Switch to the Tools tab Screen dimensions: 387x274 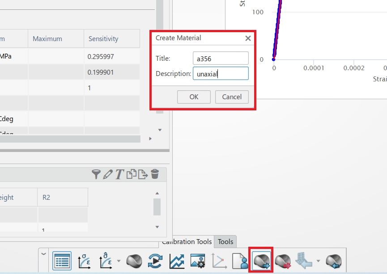click(225, 242)
